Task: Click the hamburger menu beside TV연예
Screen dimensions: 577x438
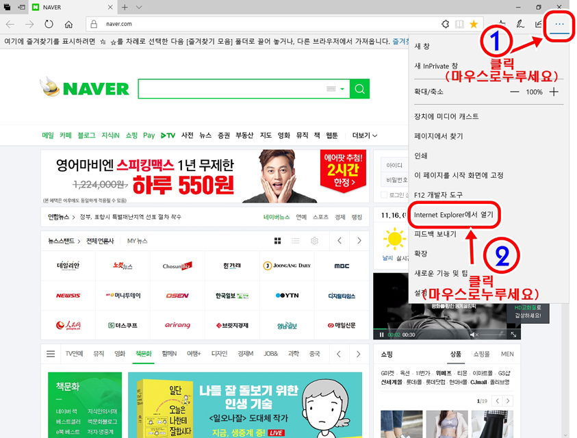Action: pos(51,354)
